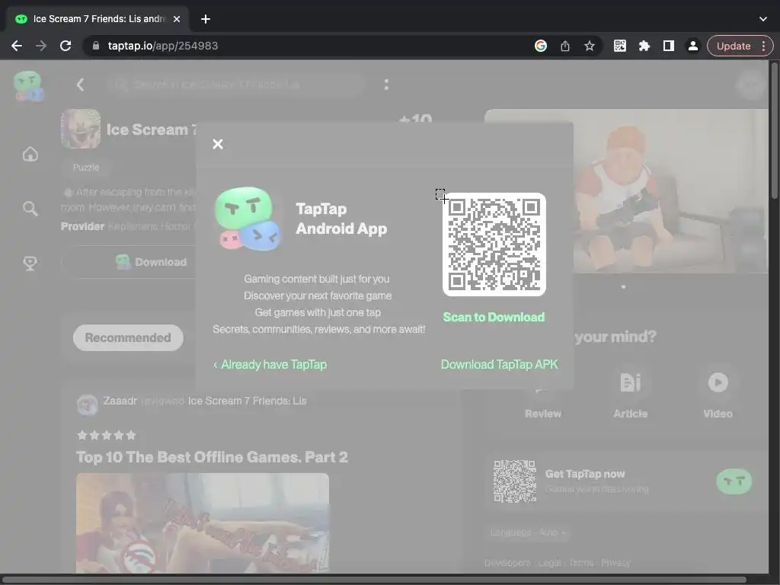Viewport: 780px width, 585px height.
Task: Click the TapTap mascot logo in dialog
Action: (x=248, y=219)
